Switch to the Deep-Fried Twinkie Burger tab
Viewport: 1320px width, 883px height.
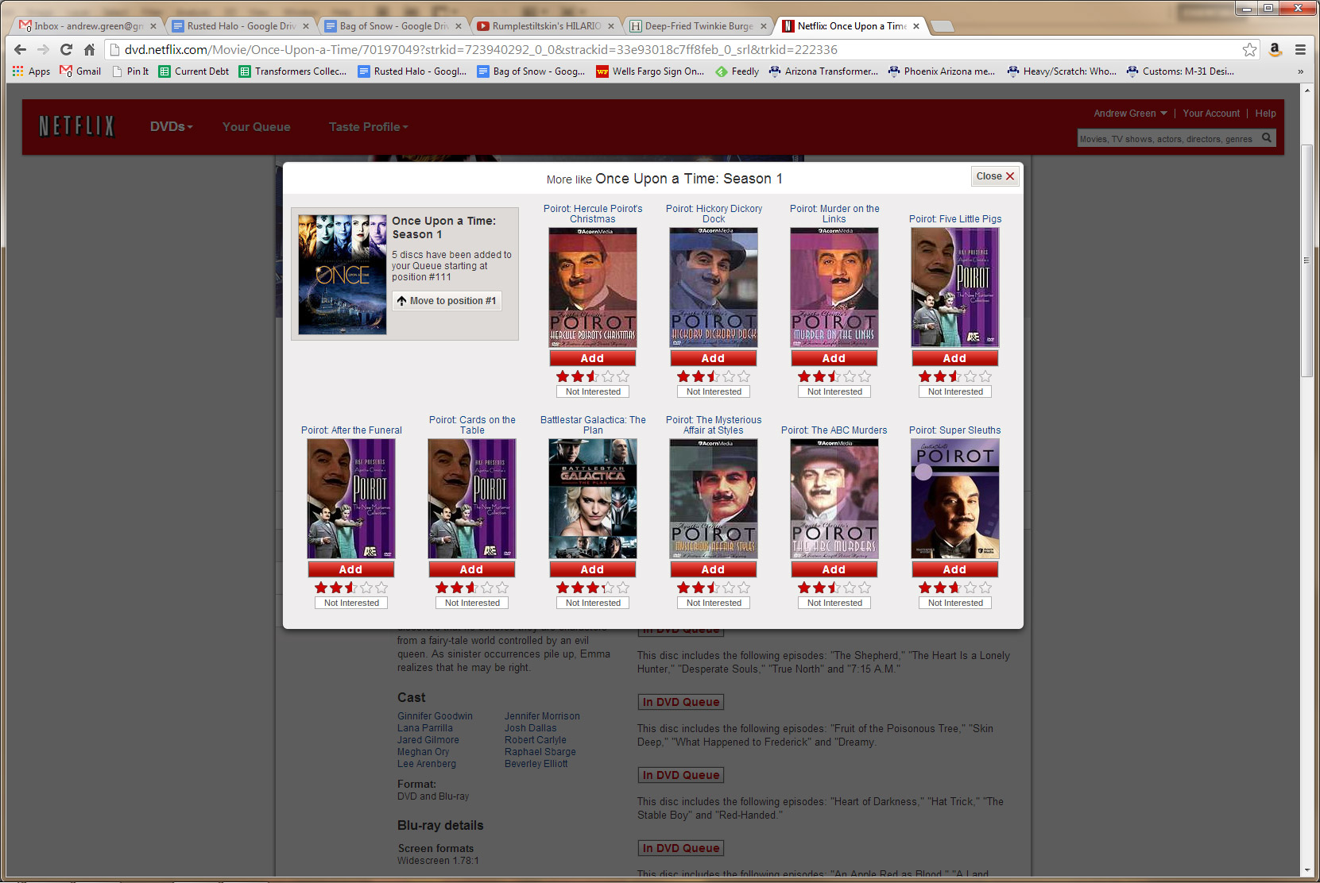698,26
